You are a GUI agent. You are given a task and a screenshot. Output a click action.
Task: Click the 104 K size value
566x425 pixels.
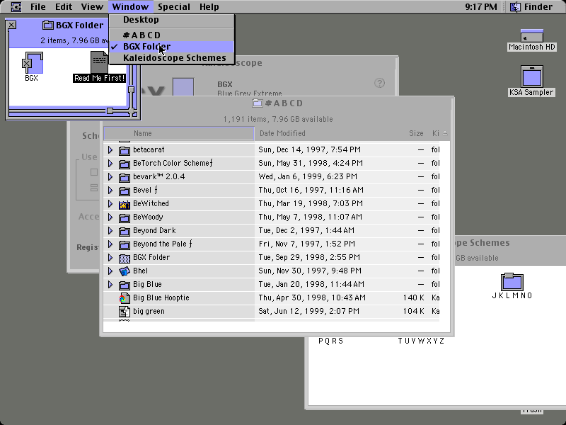[x=413, y=311]
